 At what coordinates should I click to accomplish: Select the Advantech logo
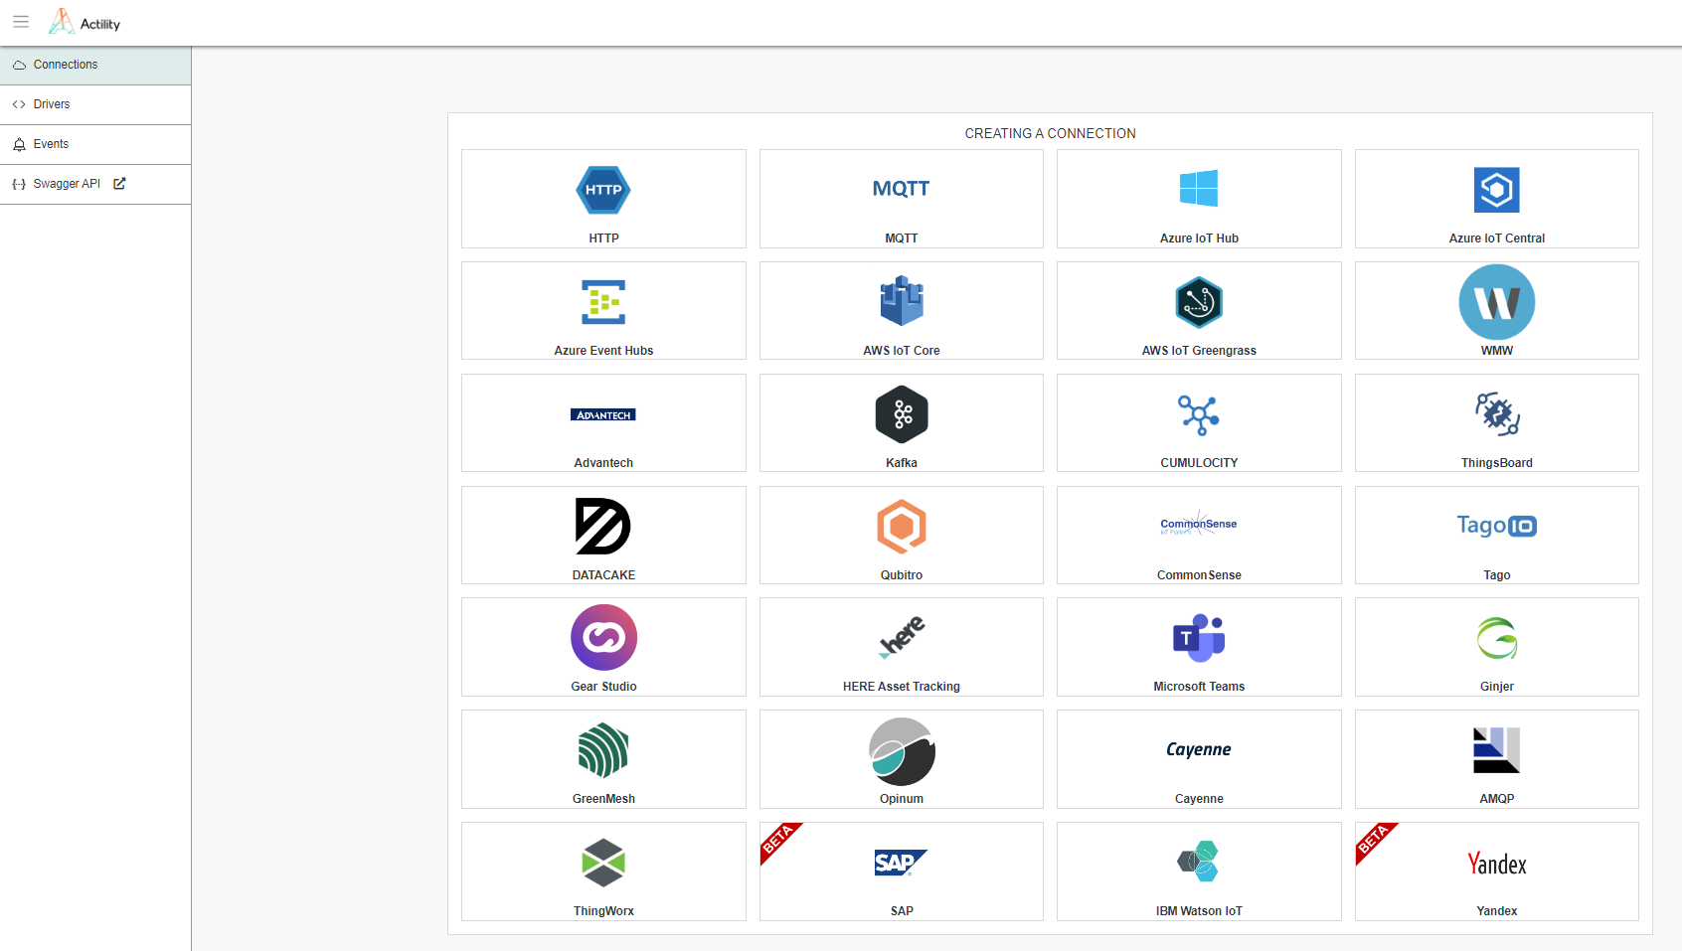click(603, 414)
